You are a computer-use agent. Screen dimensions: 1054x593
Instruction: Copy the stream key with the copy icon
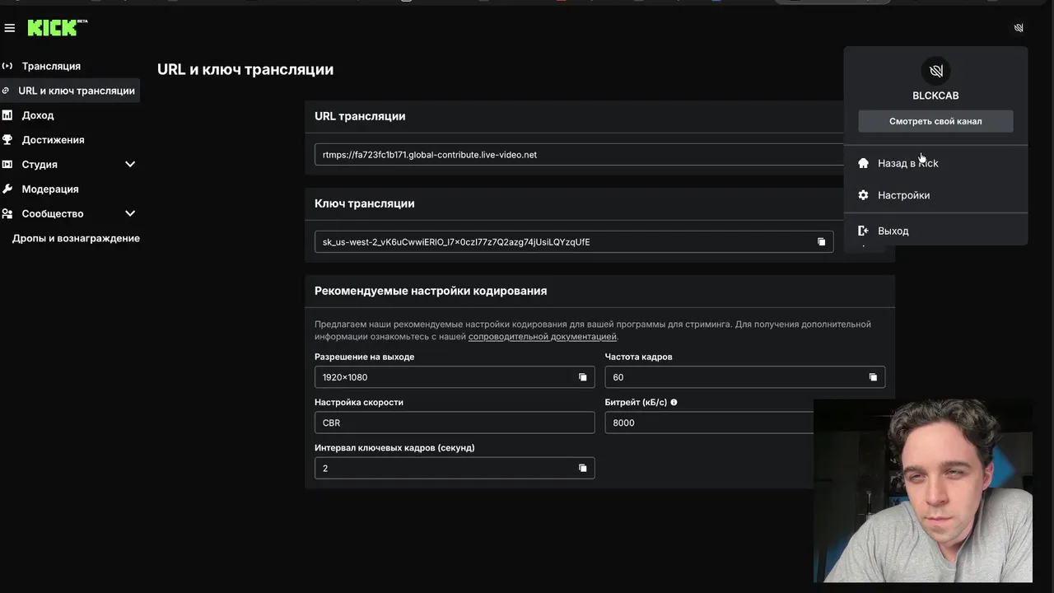click(821, 241)
